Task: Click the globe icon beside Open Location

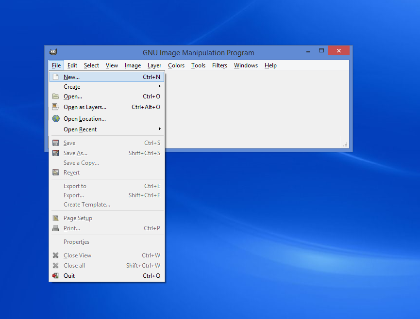Action: [56, 118]
